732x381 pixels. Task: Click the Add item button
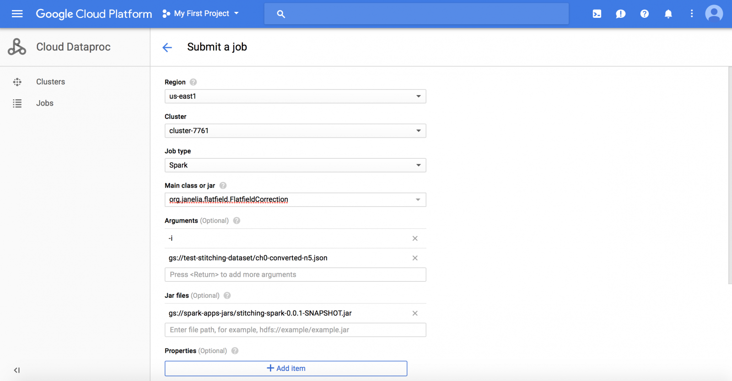pyautogui.click(x=286, y=368)
